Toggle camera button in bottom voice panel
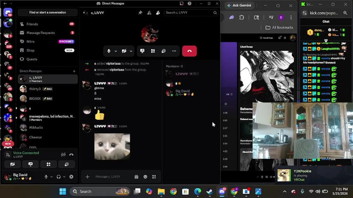This screenshot has height=198, width=353. pos(13,164)
